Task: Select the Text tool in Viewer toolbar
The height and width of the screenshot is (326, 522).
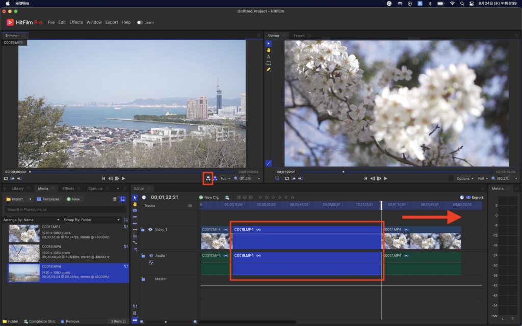Action: pos(269,57)
